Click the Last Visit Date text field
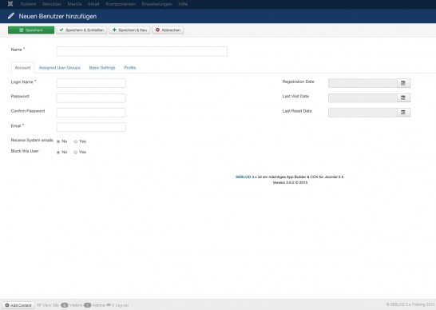 pos(363,97)
